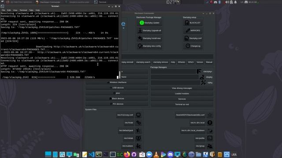Open Discord from the dock

coord(170,154)
